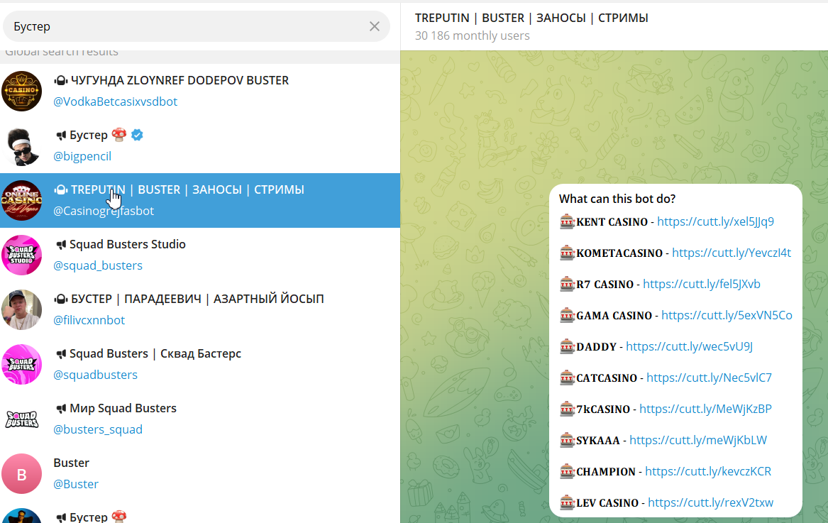Click slot machine emoji before KOMETACASINO

click(x=567, y=253)
